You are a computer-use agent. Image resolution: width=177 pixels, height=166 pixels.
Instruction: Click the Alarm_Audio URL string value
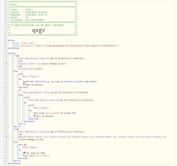tap(77, 46)
